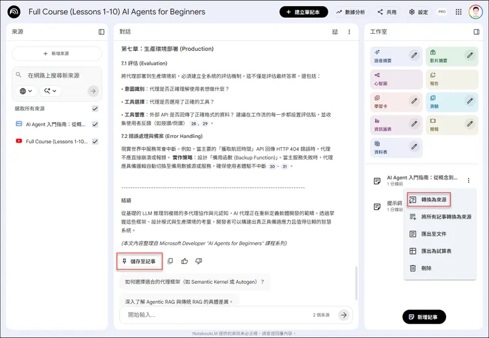489x338 pixels.
Task: Click the AI Agent 入門指南 source icon
Action: tap(19, 124)
